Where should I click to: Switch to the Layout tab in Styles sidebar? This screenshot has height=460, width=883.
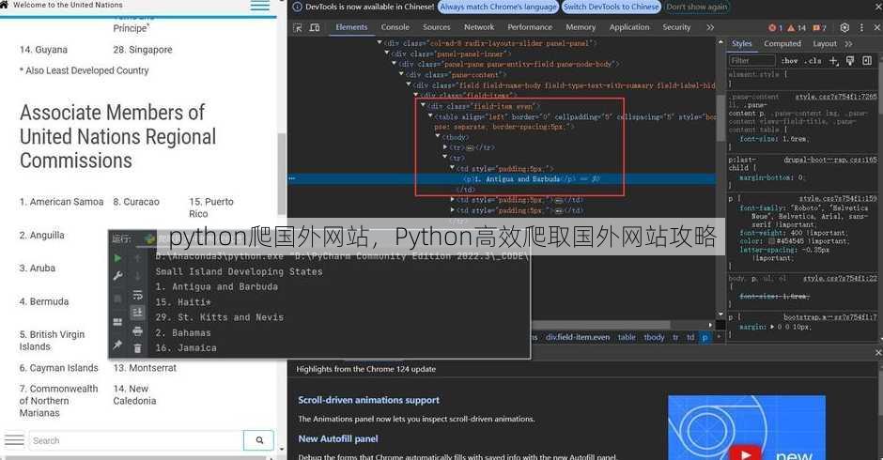(825, 44)
